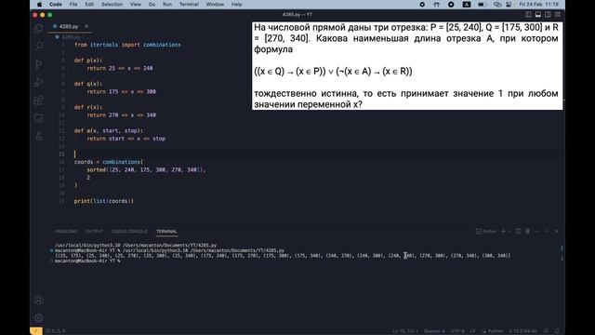
Task: Click Spaces: 4 indentation in status bar
Action: [434, 331]
